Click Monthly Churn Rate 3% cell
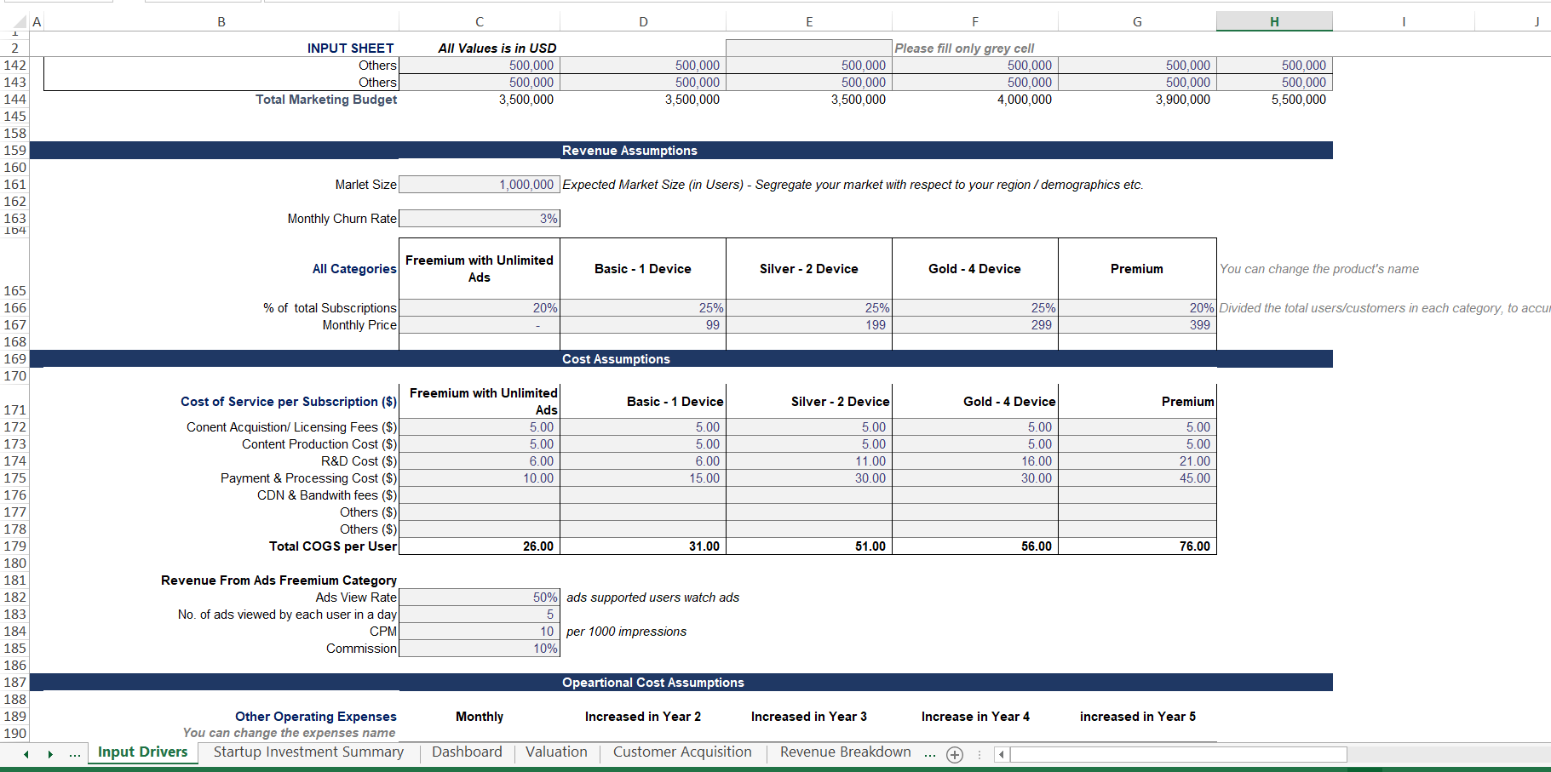Image resolution: width=1551 pixels, height=772 pixels. tap(480, 219)
